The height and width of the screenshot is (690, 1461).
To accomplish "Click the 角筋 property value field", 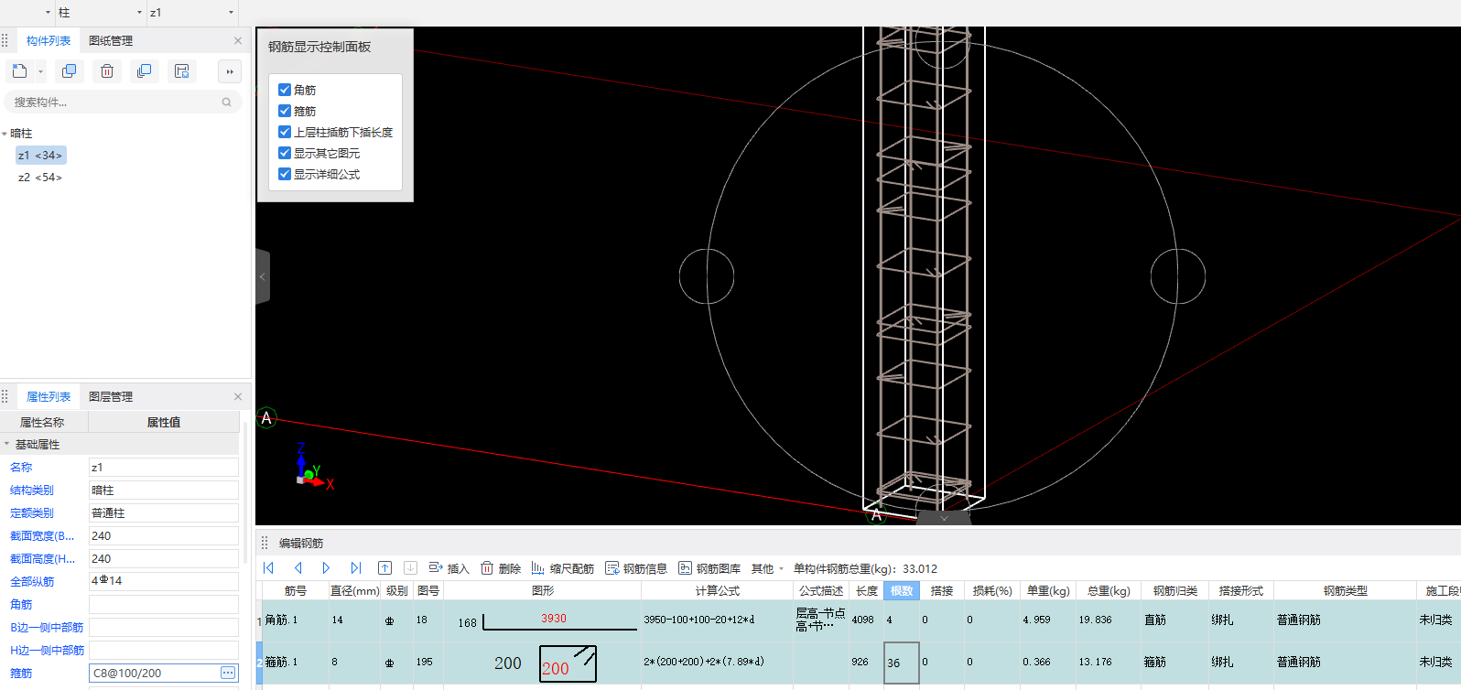I will point(164,604).
